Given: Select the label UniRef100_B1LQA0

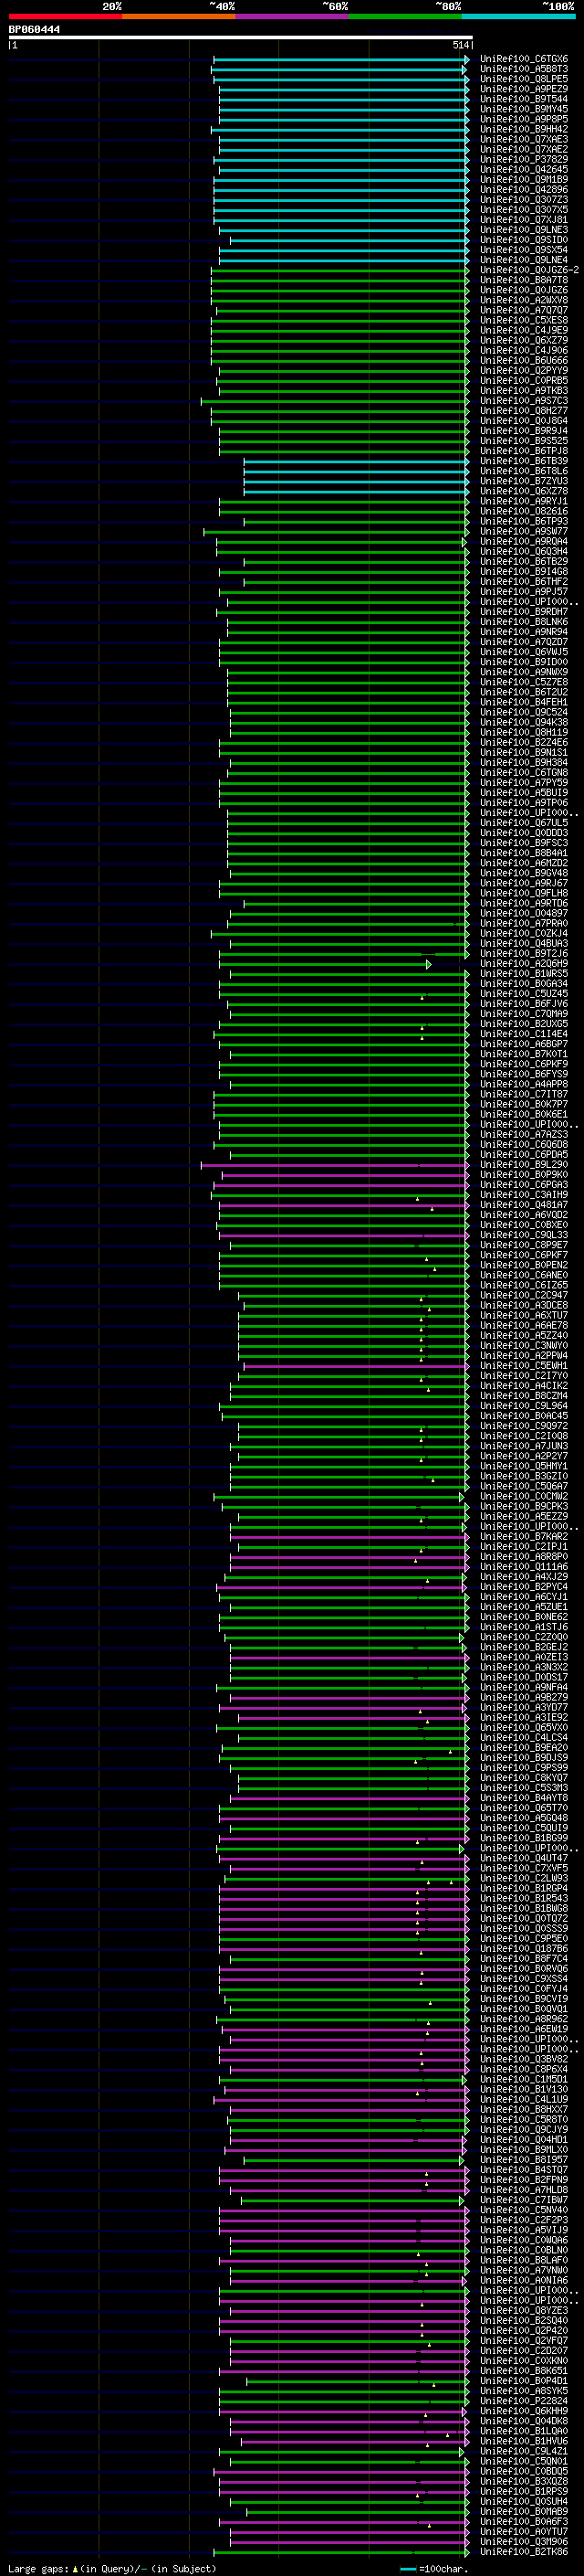Looking at the screenshot, I should (524, 2431).
